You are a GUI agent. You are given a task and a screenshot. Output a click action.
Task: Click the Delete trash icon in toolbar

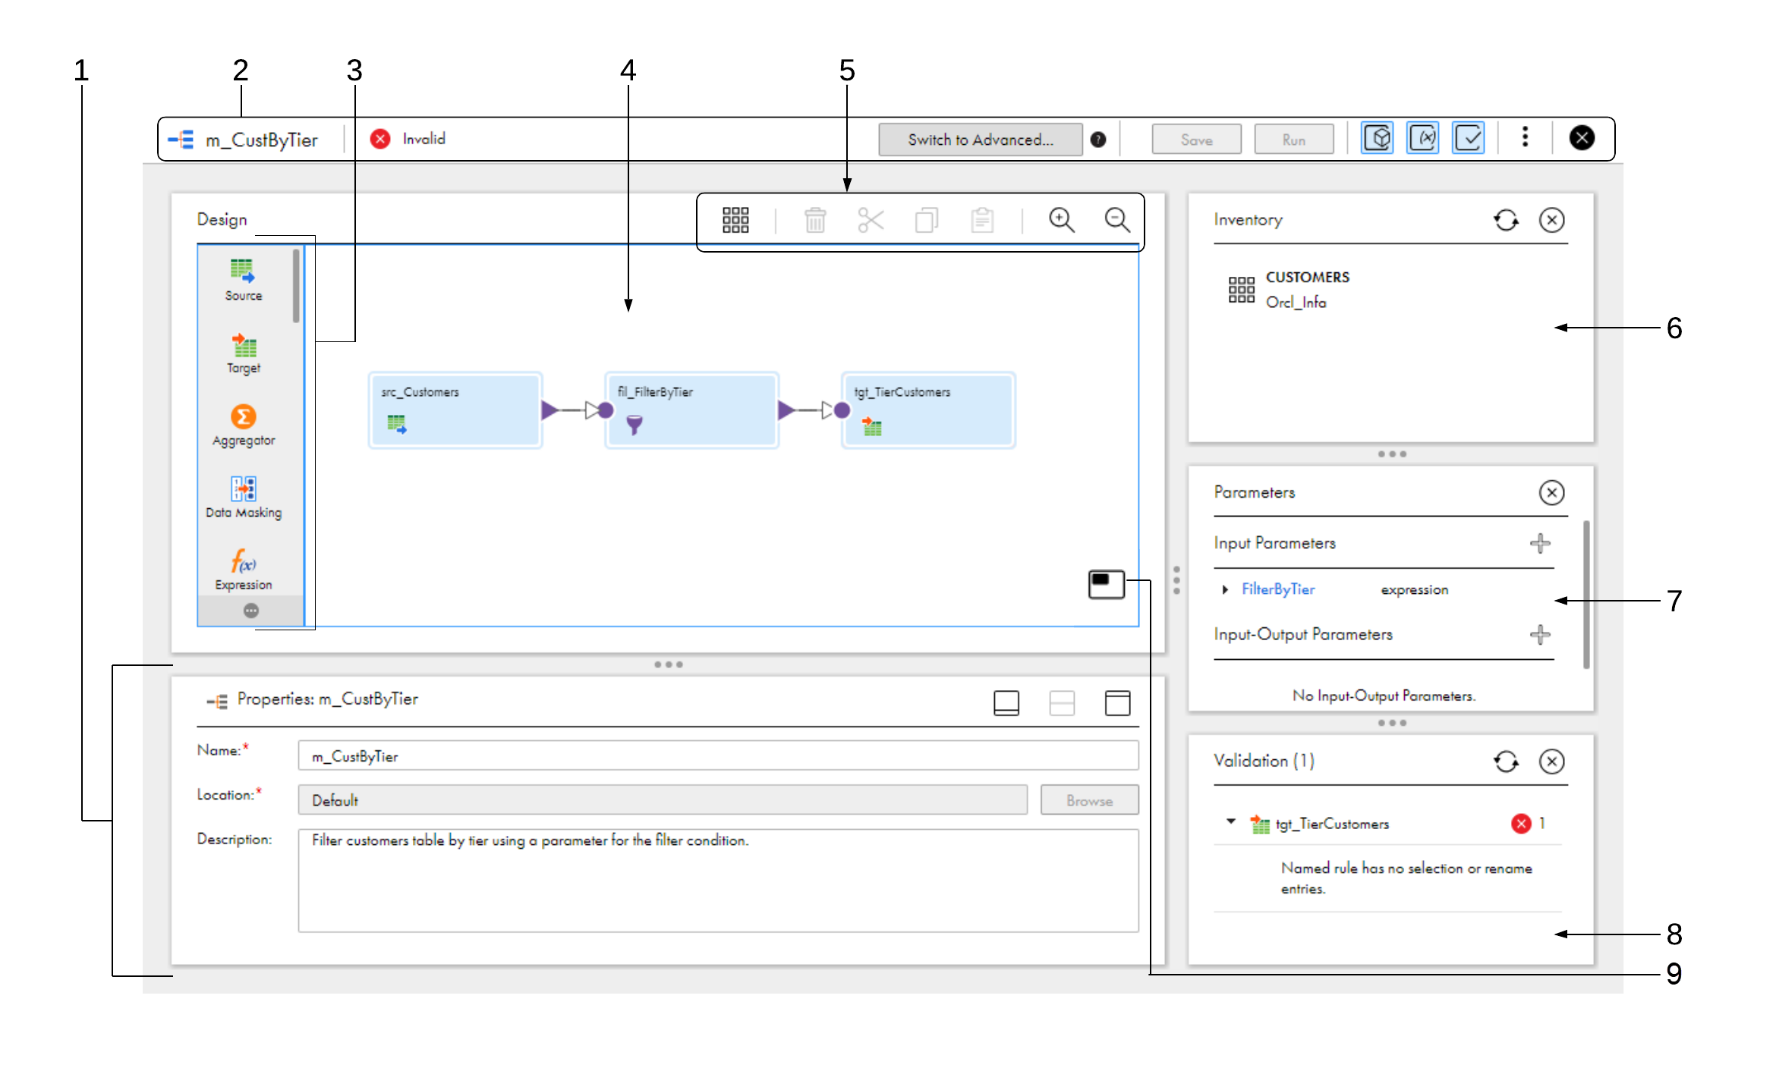pyautogui.click(x=815, y=220)
